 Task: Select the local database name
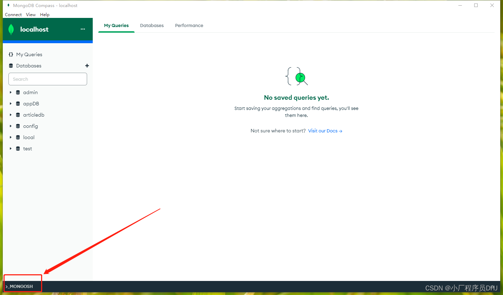pyautogui.click(x=29, y=137)
